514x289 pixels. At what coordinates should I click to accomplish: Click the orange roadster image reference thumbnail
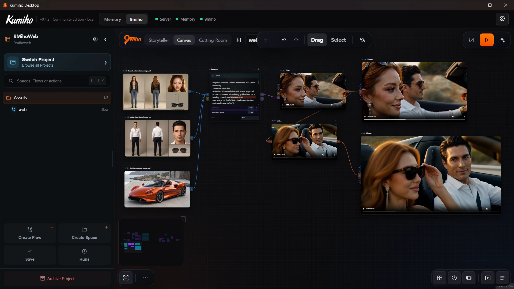pyautogui.click(x=157, y=189)
